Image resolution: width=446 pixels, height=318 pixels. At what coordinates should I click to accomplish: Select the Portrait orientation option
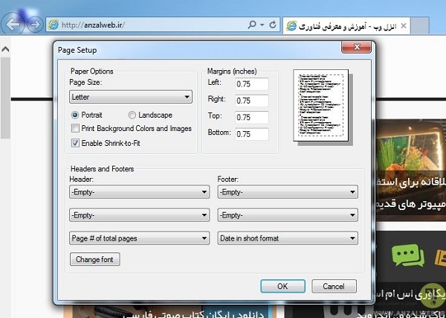pyautogui.click(x=75, y=115)
